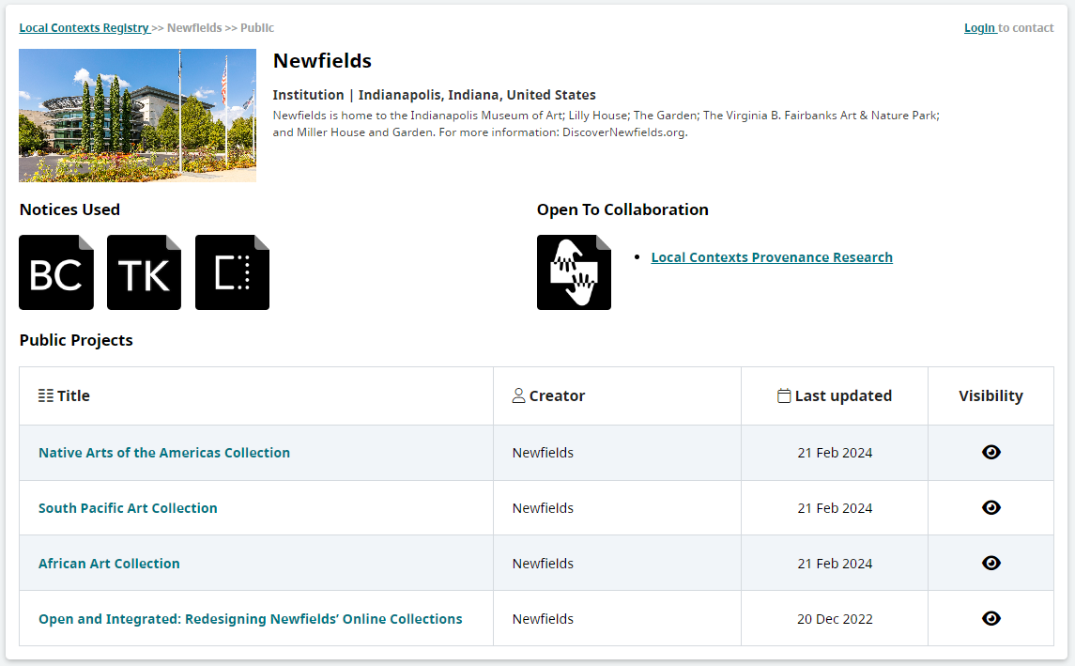Open Local Contexts Registry breadcrumb link
Viewport: 1075px width, 666px height.
click(x=84, y=28)
